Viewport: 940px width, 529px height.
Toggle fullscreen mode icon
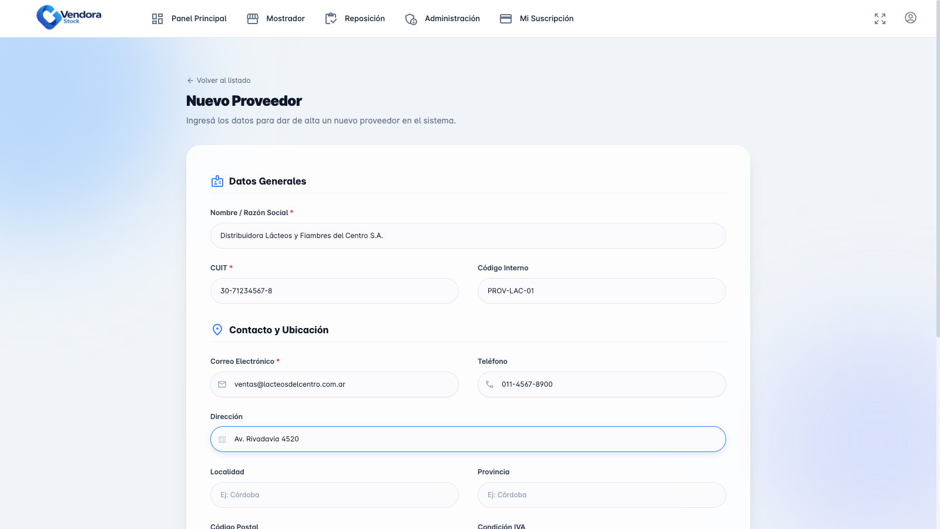click(880, 19)
